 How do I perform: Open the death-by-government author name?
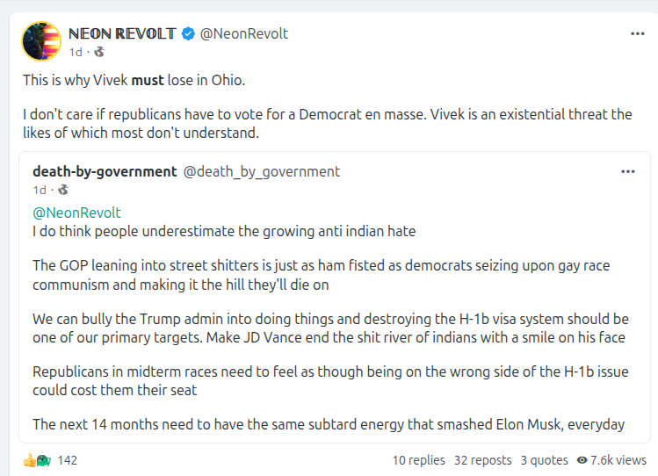click(105, 172)
